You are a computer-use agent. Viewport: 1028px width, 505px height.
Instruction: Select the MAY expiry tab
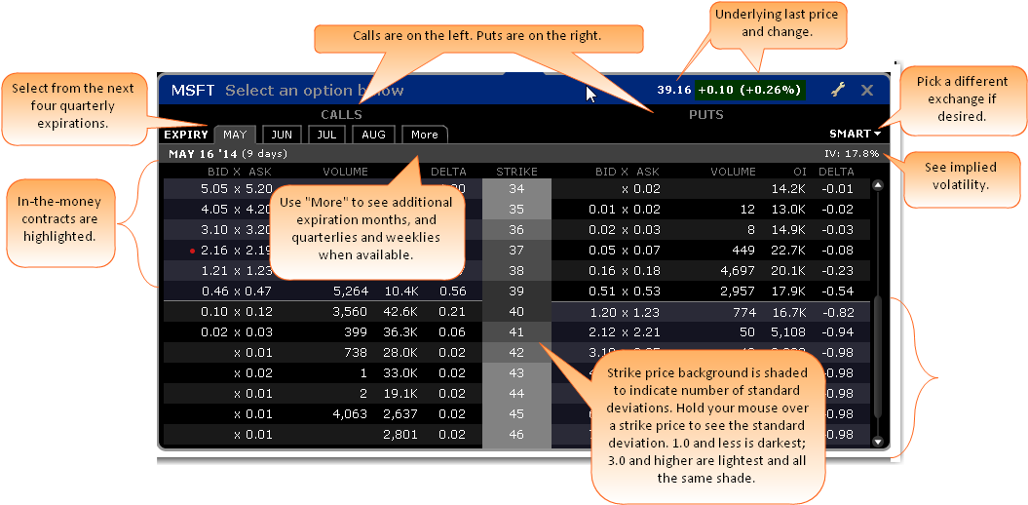pyautogui.click(x=235, y=135)
